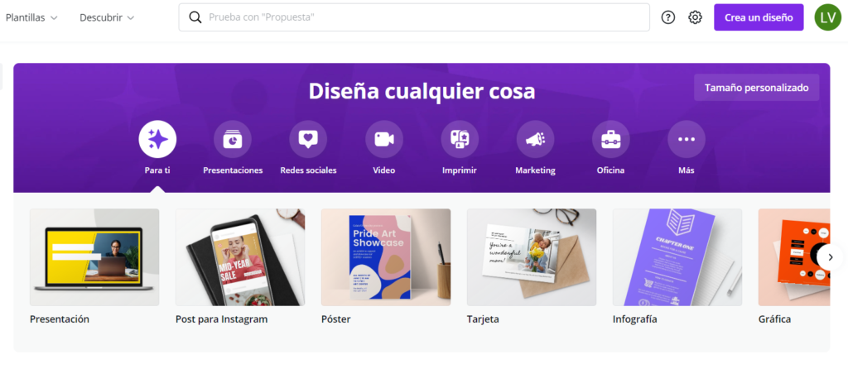Click the Más tab label
The width and height of the screenshot is (848, 369).
[687, 170]
